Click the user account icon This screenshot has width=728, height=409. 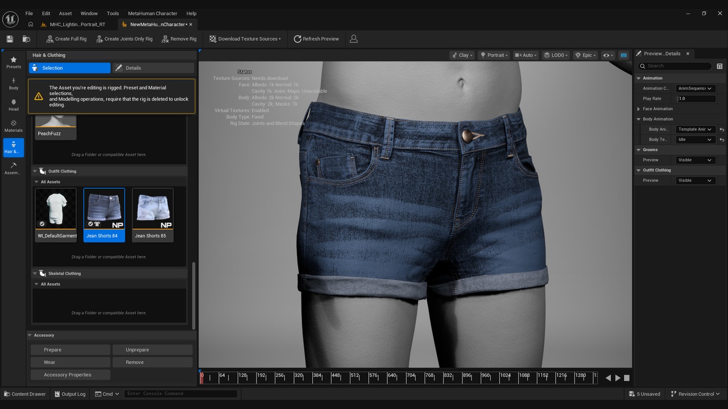(354, 39)
